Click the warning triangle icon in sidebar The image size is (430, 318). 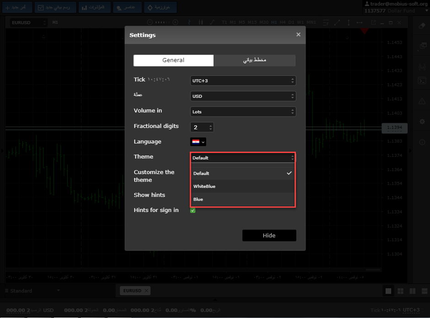[422, 101]
